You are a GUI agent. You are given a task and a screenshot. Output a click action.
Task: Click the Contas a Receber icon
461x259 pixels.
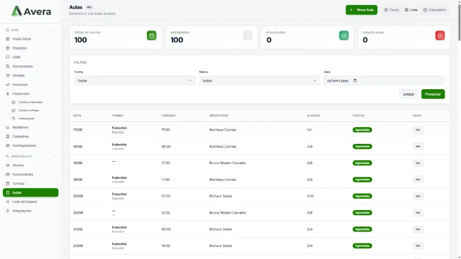click(13, 102)
